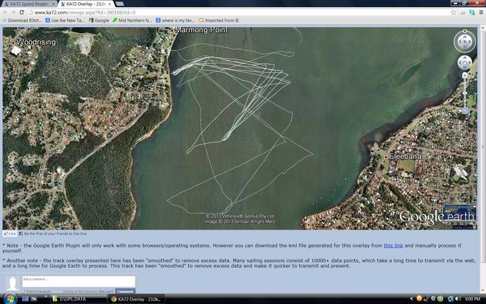Bookmark this page with the star icon
486x304 pixels.
(x=454, y=12)
